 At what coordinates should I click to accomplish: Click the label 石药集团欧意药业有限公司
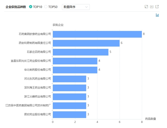click(x=35, y=34)
